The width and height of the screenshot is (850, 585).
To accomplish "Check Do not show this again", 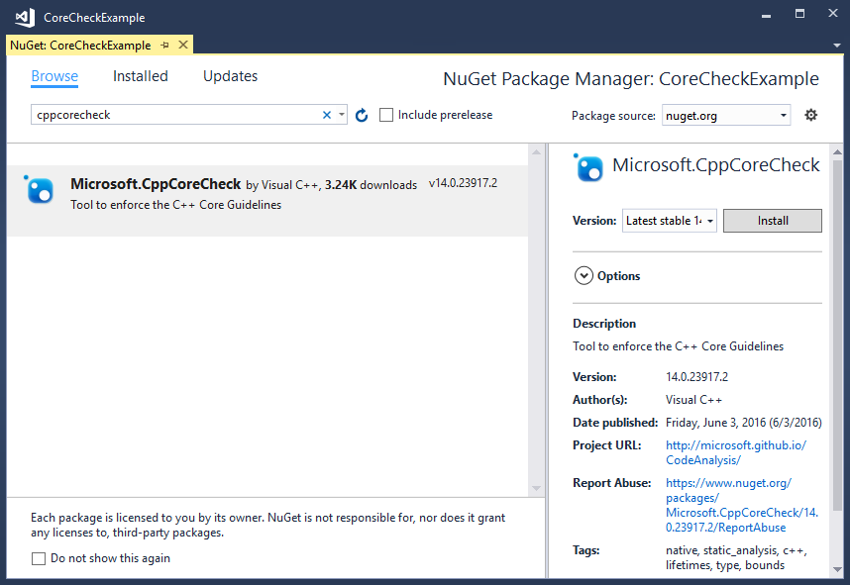I will coord(38,558).
